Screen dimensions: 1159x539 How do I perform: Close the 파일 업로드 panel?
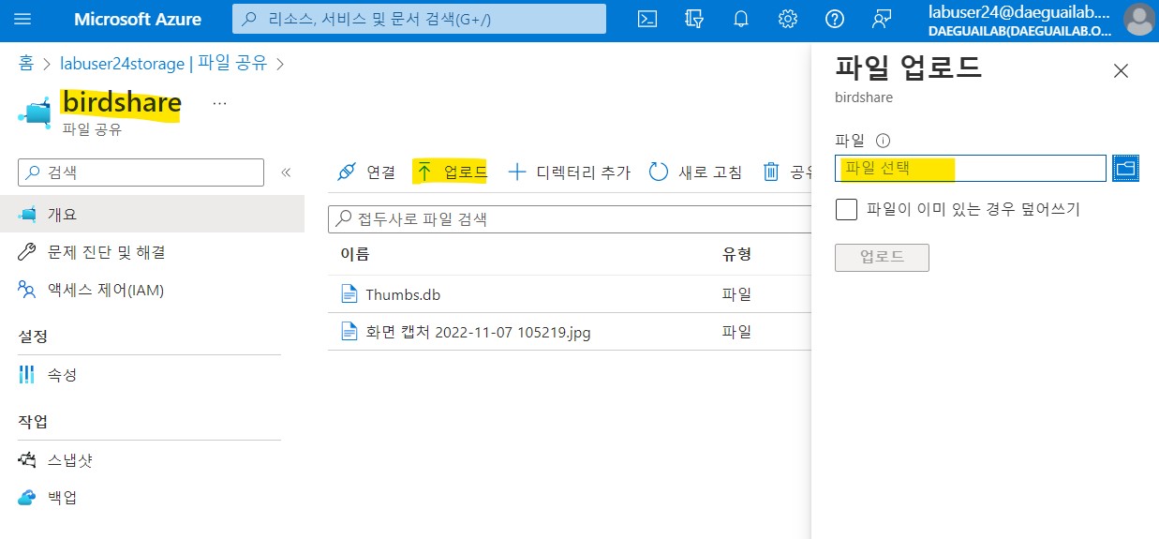point(1121,71)
